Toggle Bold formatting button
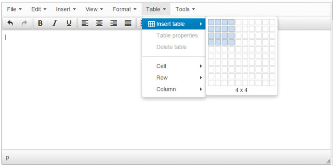 (x=40, y=23)
